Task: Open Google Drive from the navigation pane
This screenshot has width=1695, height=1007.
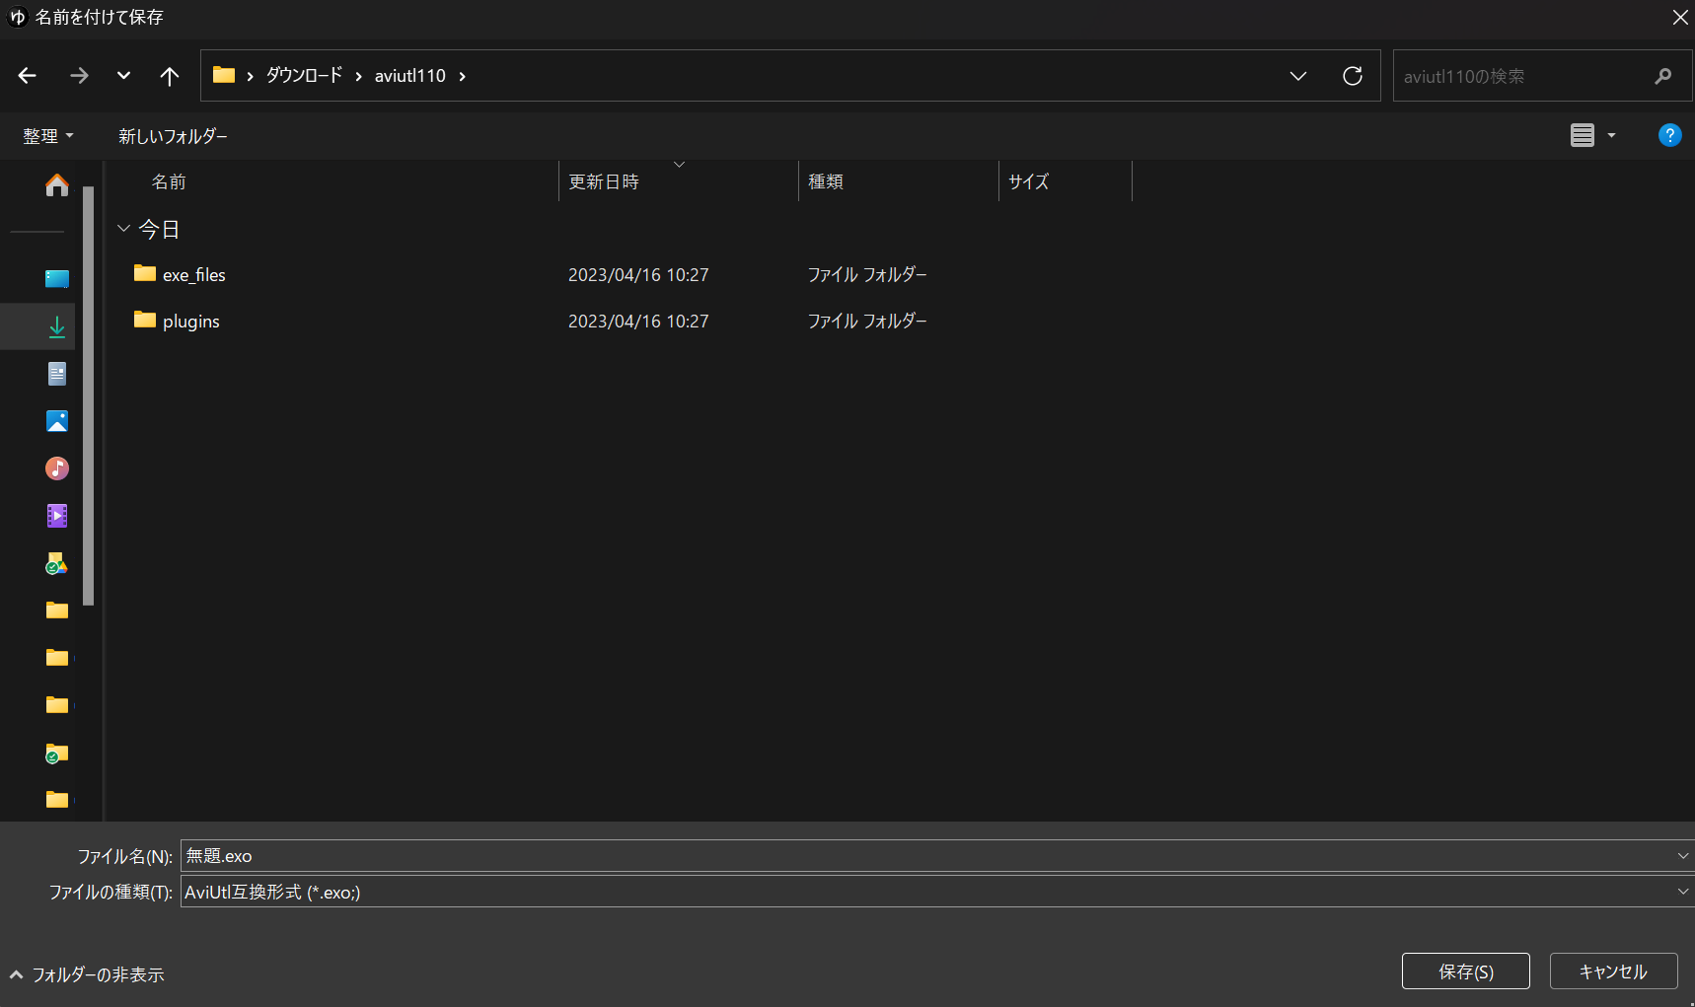Action: [x=56, y=563]
